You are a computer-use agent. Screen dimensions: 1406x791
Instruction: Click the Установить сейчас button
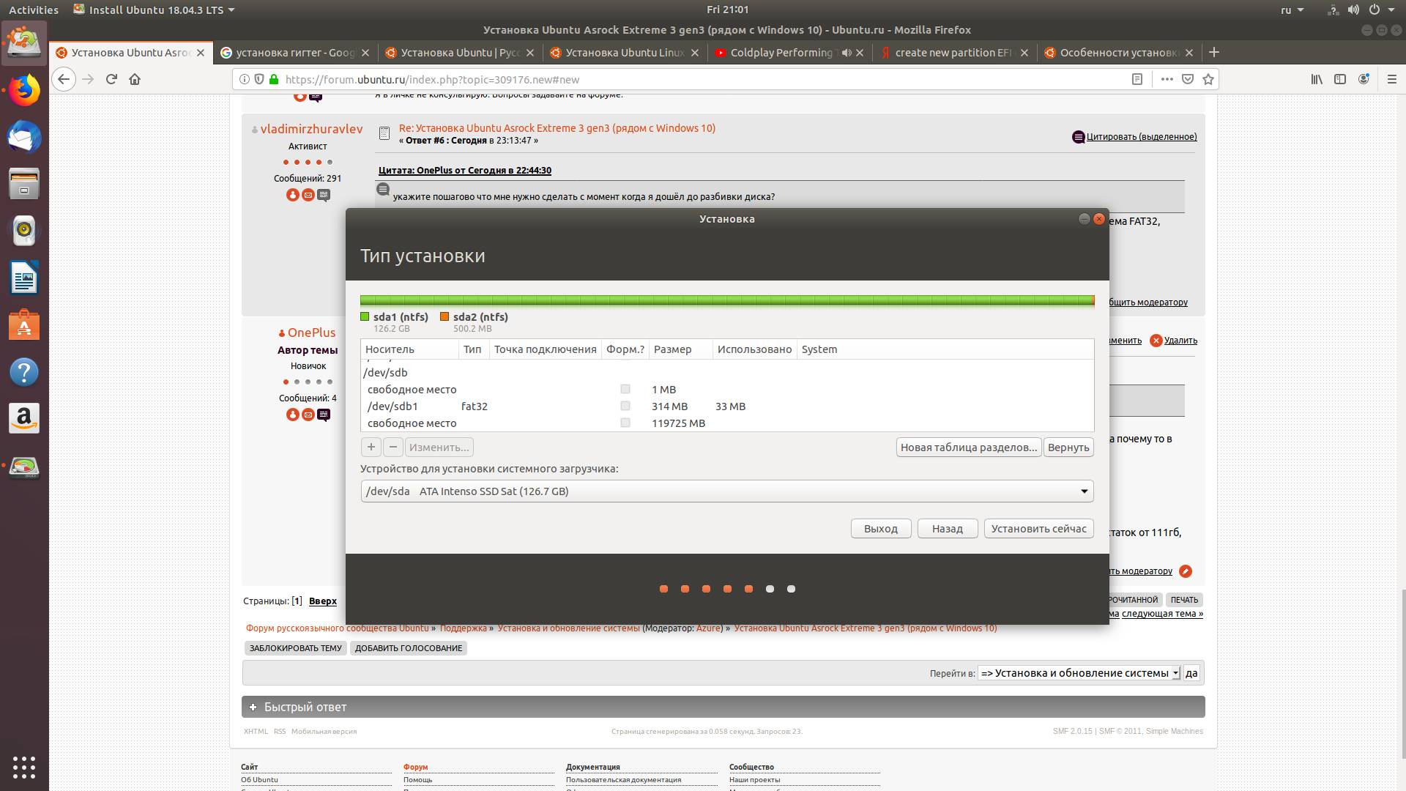tap(1038, 529)
